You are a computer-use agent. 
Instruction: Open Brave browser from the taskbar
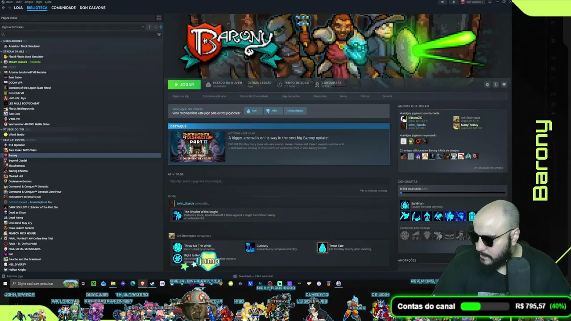[142, 284]
